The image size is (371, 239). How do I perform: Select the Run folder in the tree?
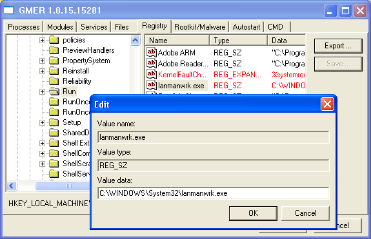click(x=69, y=91)
